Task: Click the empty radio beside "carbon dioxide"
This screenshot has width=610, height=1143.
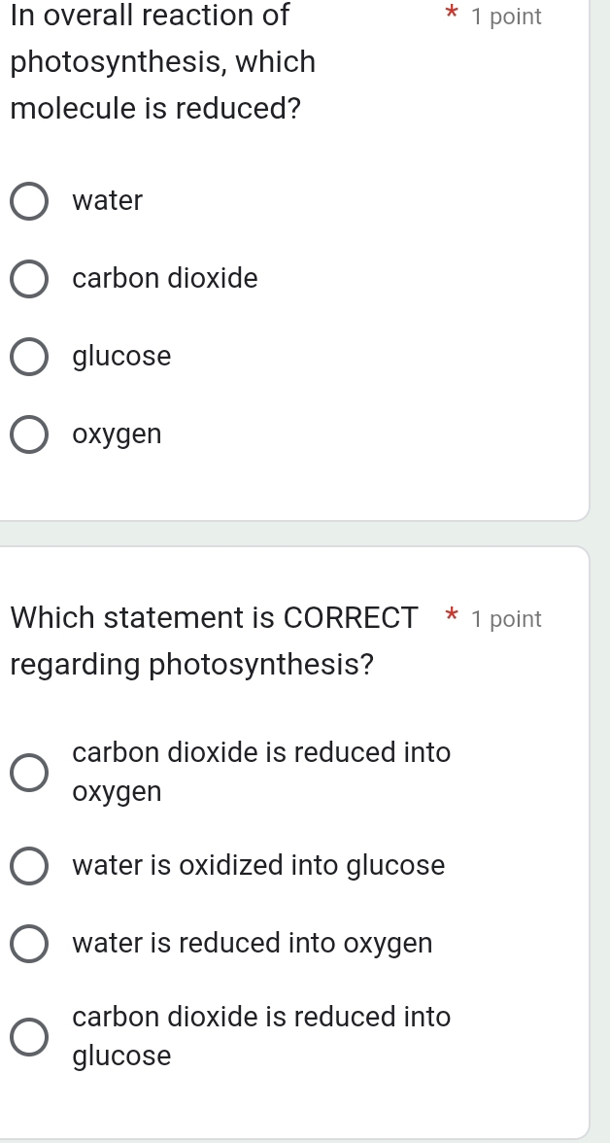Action: pos(29,279)
